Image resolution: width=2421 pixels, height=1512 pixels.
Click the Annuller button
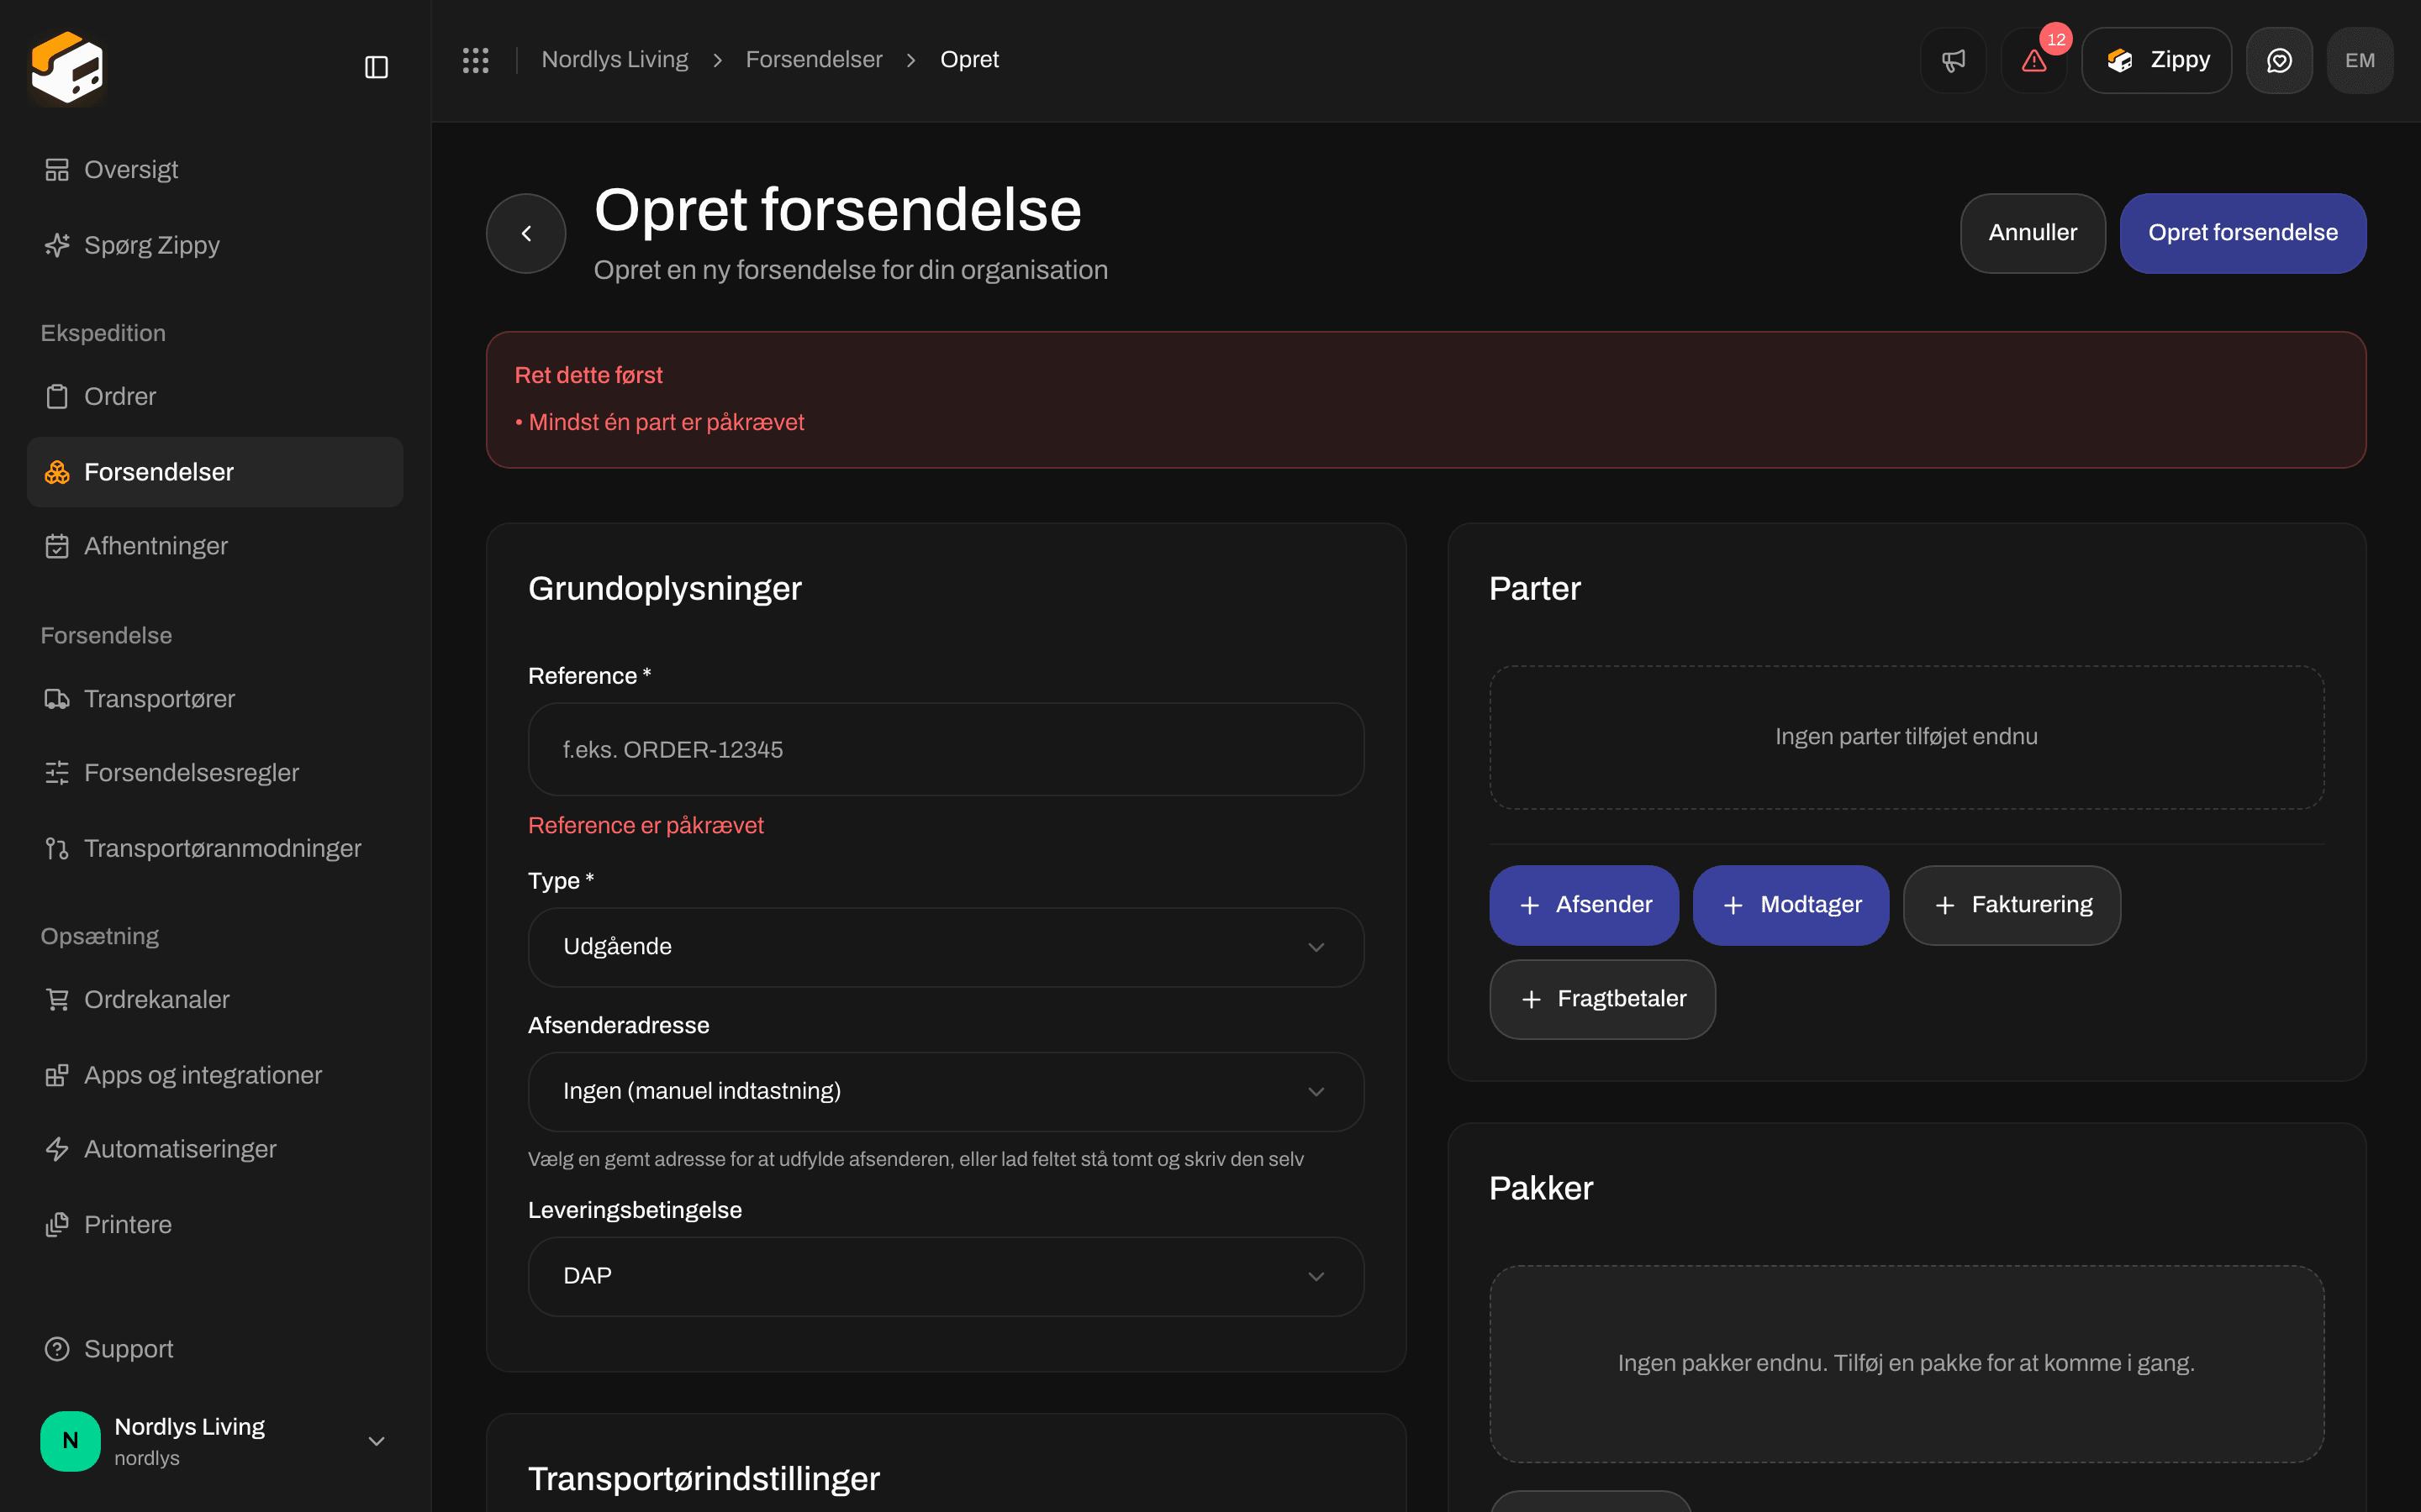point(2033,233)
